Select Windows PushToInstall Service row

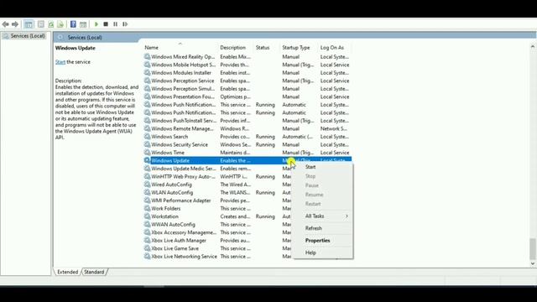[x=248, y=121]
